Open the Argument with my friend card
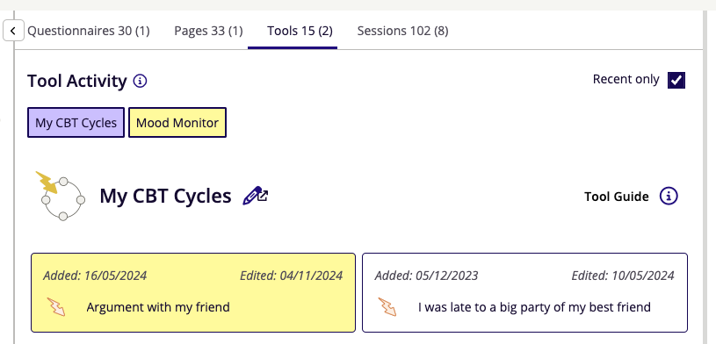 [x=193, y=292]
